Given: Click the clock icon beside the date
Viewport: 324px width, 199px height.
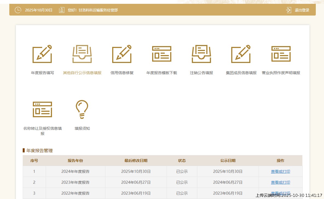Looking at the screenshot, I should (x=18, y=10).
